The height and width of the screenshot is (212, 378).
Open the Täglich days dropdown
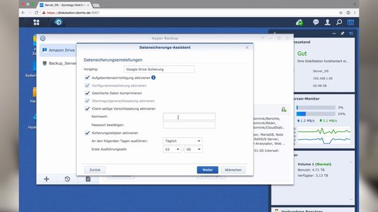tap(183, 141)
